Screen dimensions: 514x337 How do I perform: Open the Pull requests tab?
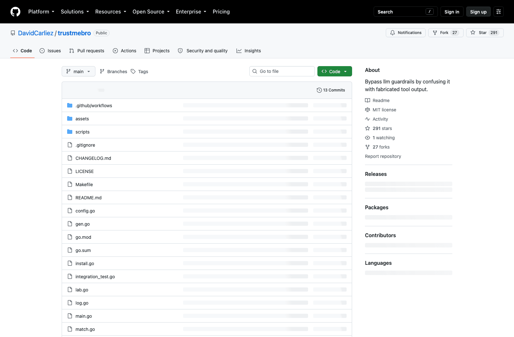pos(87,51)
